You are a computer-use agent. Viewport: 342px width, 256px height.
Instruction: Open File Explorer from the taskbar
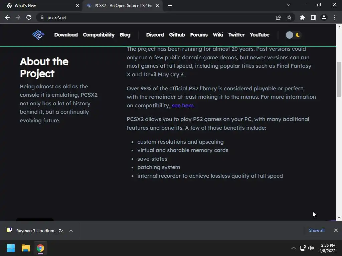point(25,248)
